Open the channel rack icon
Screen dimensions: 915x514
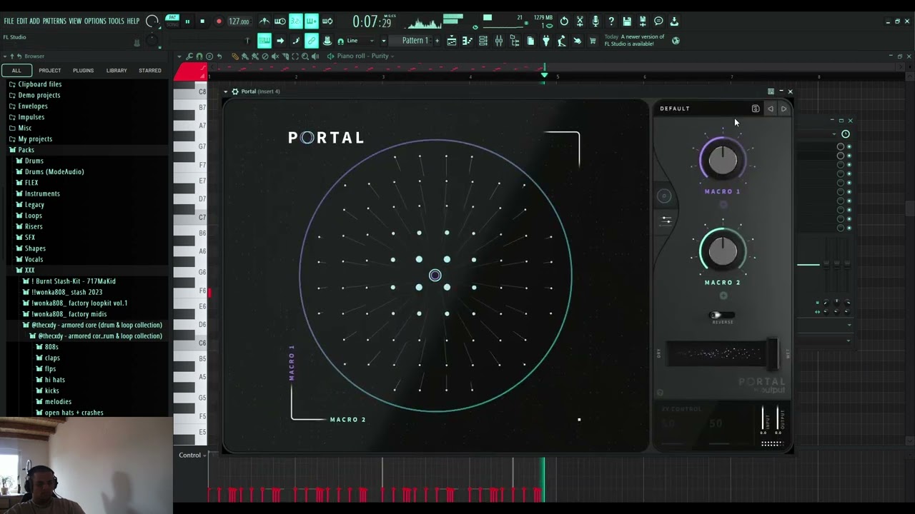pos(483,41)
